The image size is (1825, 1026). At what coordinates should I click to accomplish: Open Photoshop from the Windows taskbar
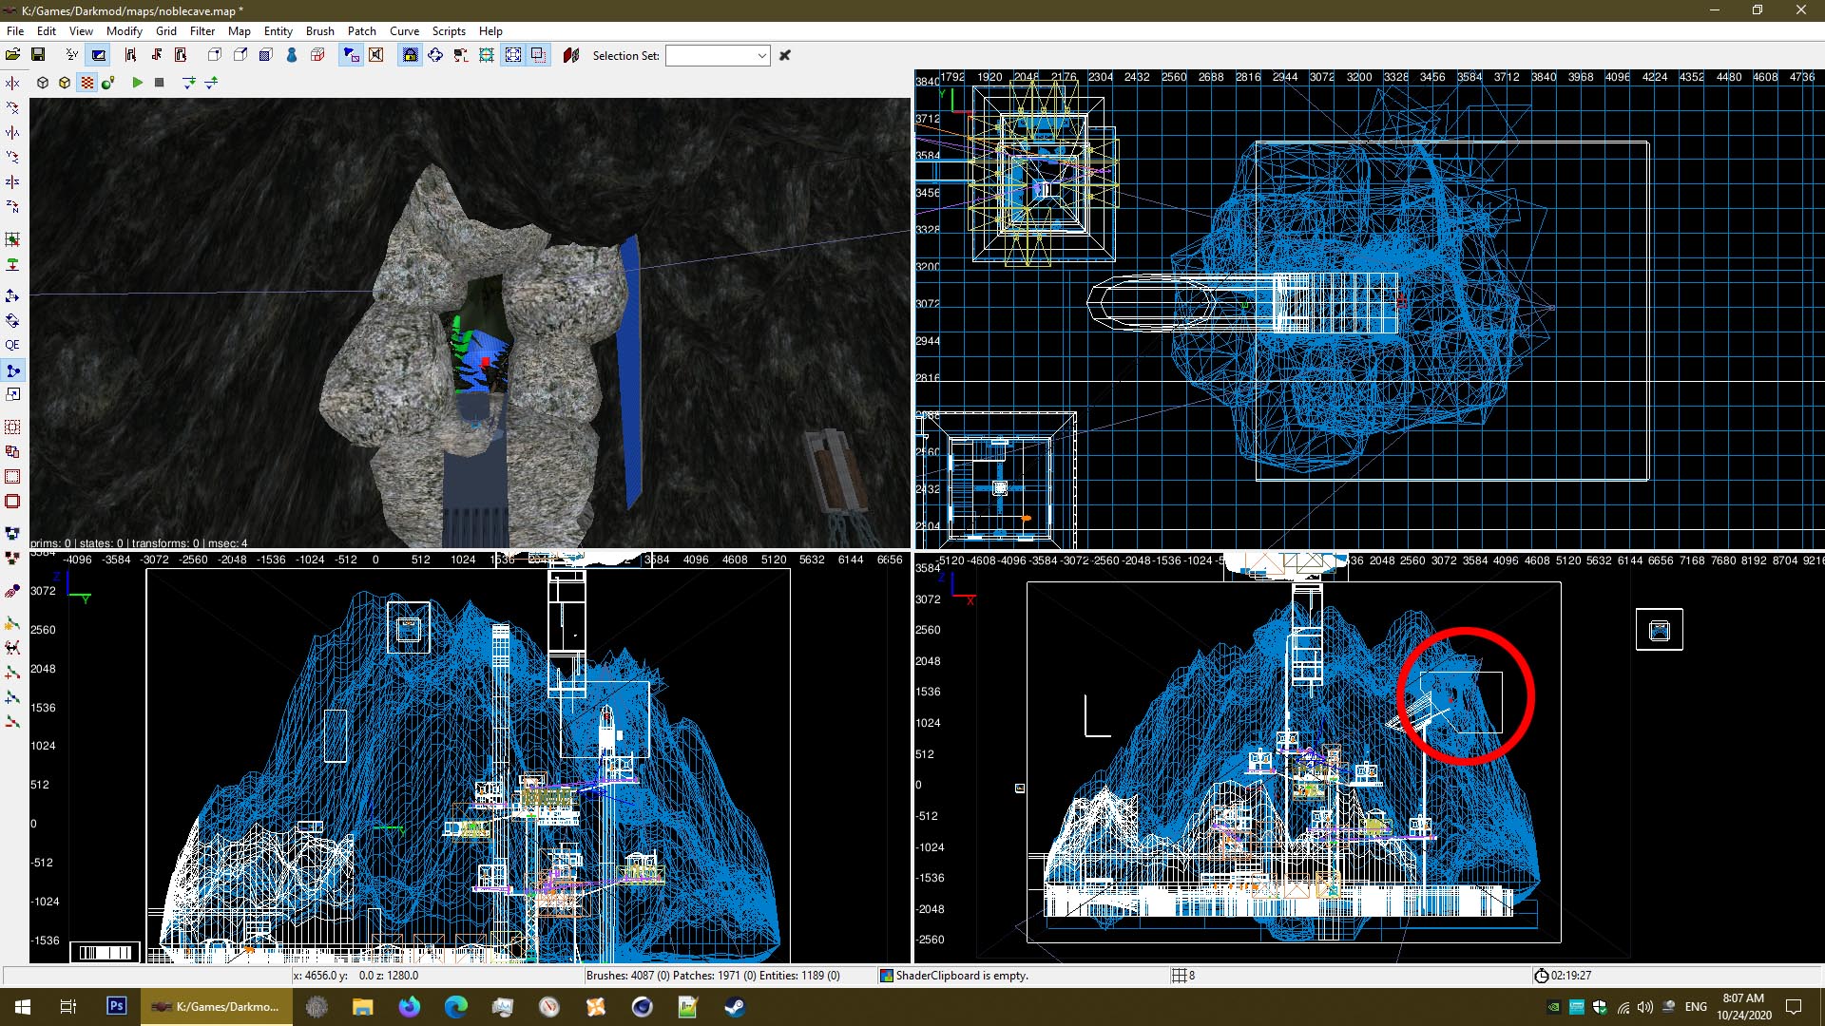117,1006
